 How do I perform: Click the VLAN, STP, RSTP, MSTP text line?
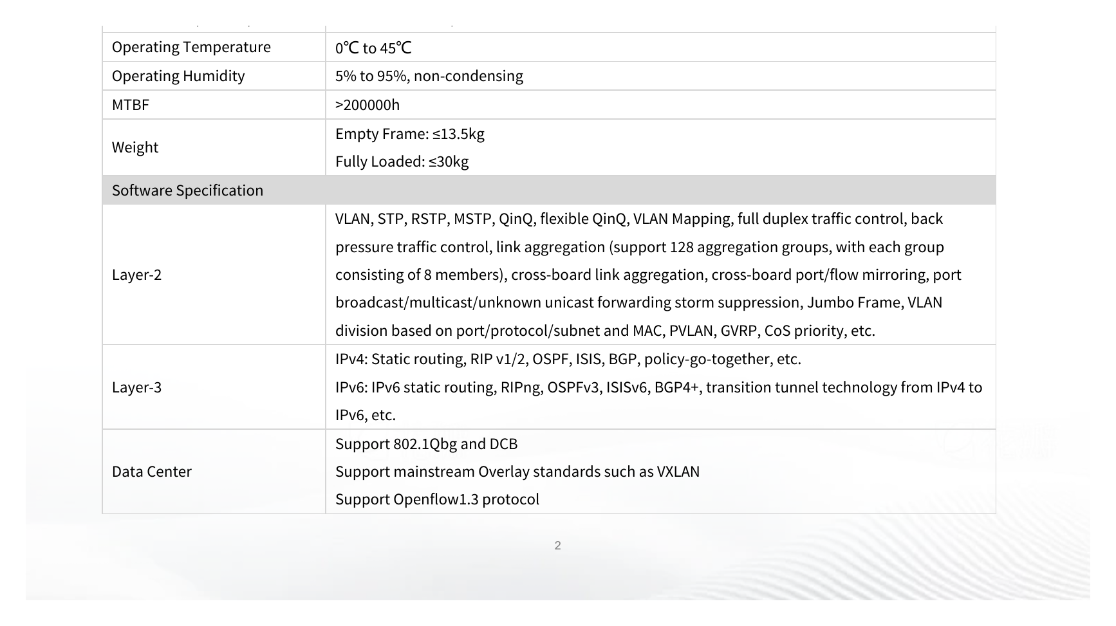click(x=639, y=219)
